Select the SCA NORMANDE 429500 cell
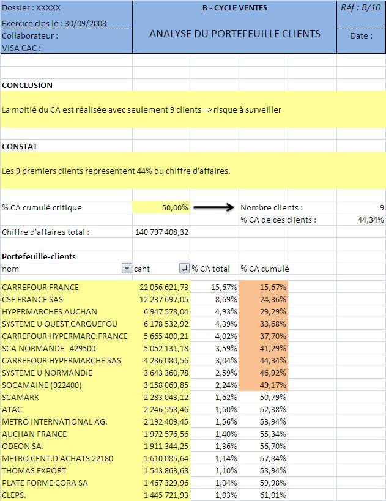The width and height of the screenshot is (386, 501). (x=67, y=348)
